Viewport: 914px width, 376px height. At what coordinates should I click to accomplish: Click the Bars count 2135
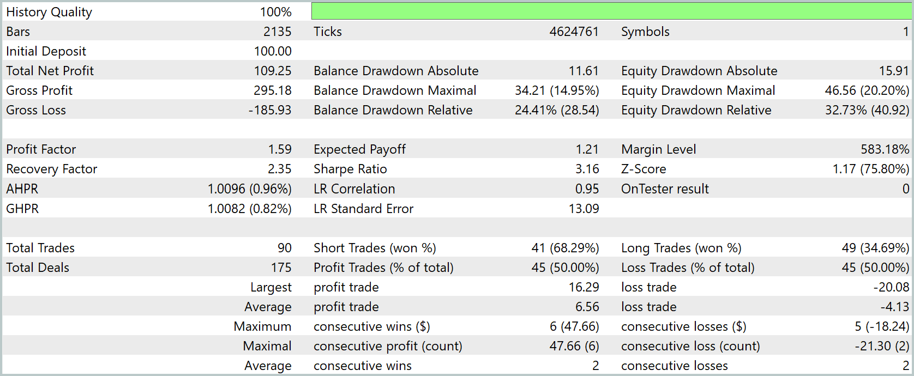[x=277, y=32]
